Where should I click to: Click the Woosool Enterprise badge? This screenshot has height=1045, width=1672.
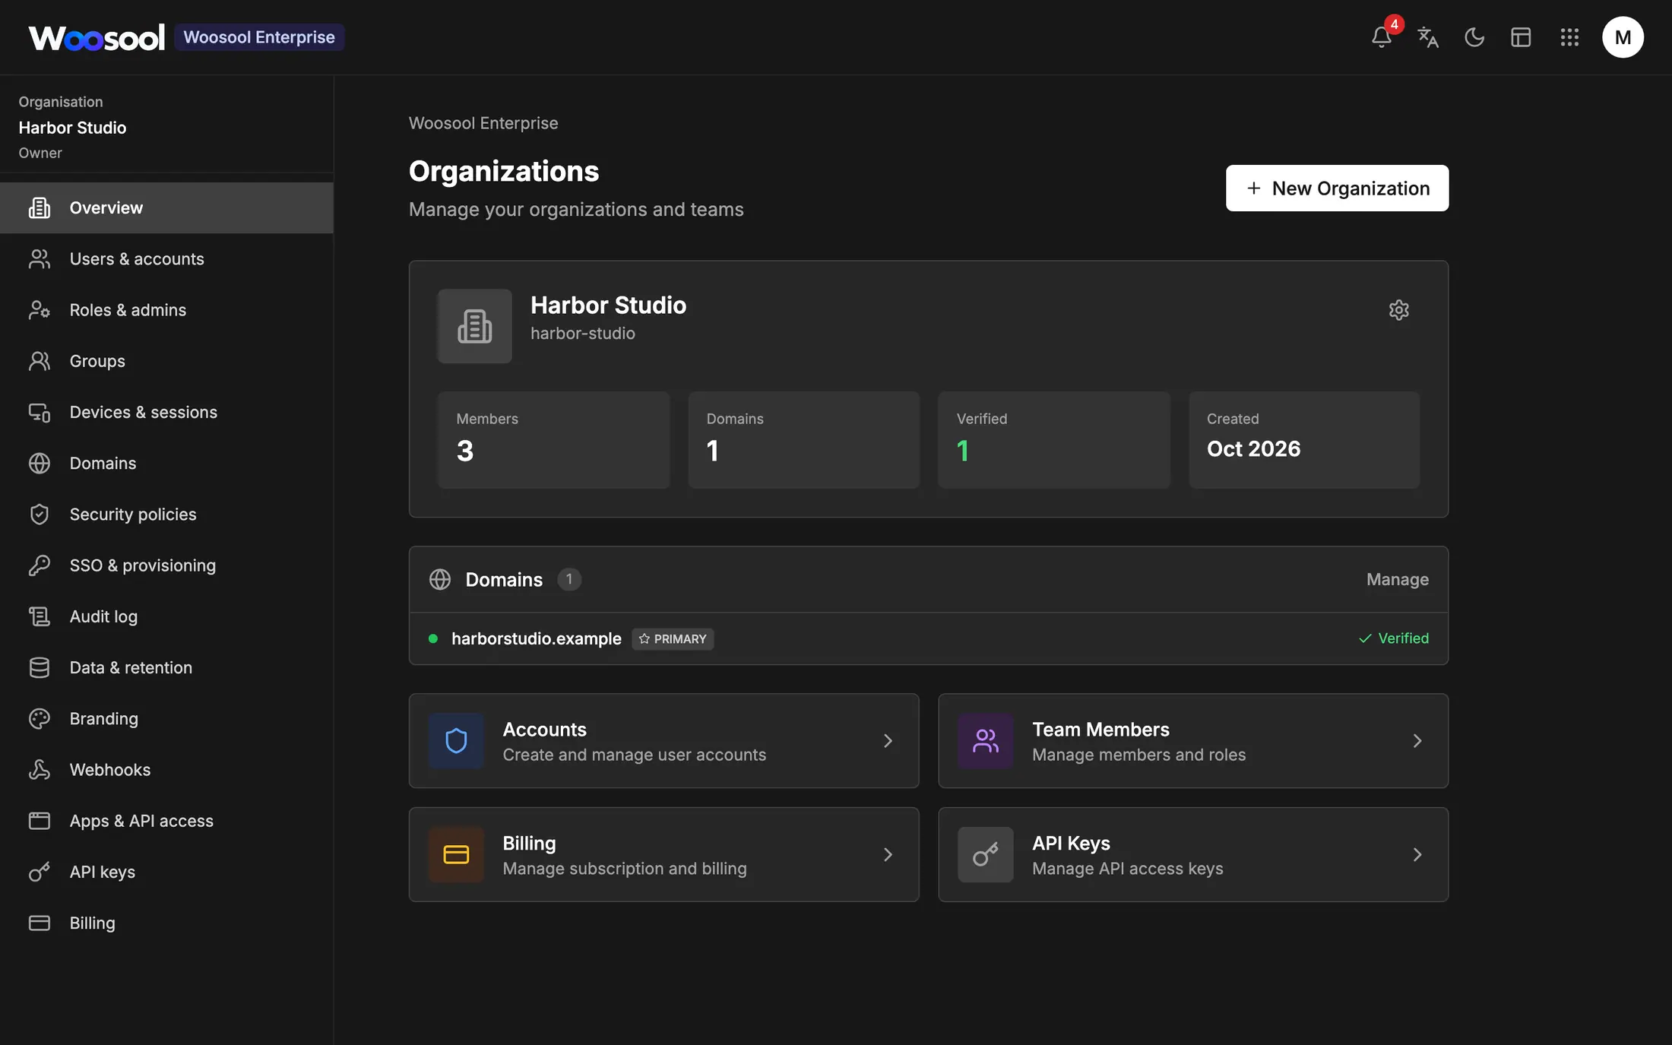259,37
